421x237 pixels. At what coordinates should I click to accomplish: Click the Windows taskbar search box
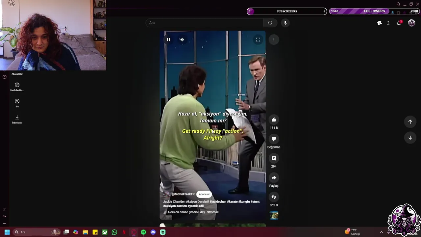pos(36,232)
